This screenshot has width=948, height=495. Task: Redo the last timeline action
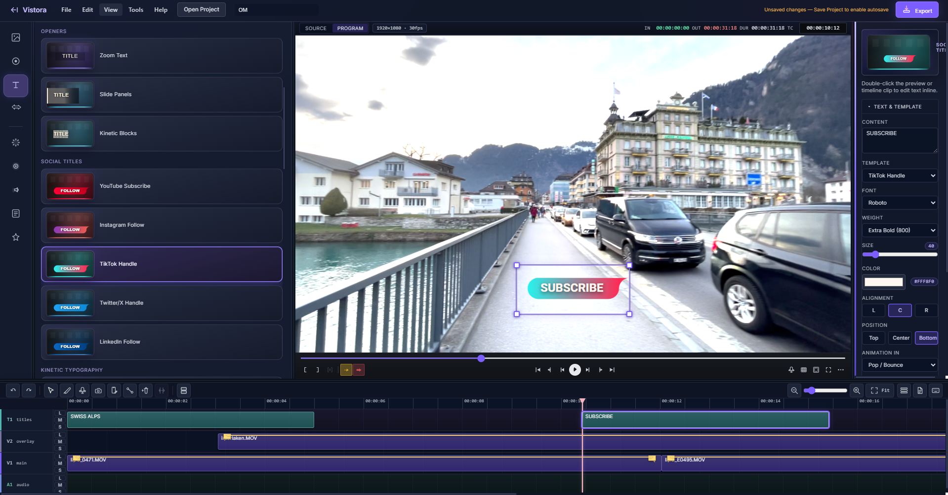29,390
